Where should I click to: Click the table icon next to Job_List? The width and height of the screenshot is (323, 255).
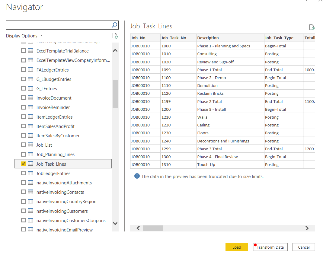point(30,145)
